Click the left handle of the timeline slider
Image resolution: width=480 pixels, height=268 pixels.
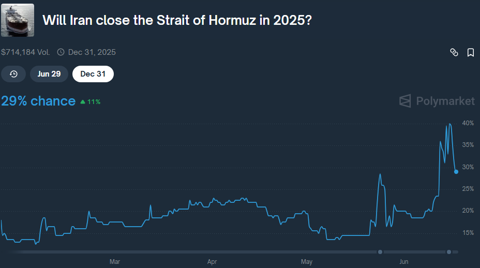380,252
